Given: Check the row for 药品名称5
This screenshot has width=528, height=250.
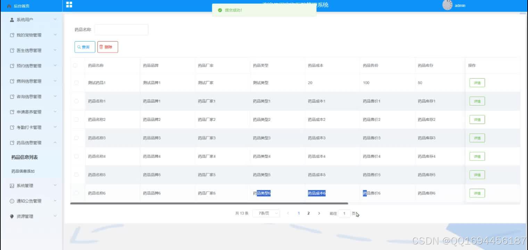Looking at the screenshot, I should pos(76,175).
